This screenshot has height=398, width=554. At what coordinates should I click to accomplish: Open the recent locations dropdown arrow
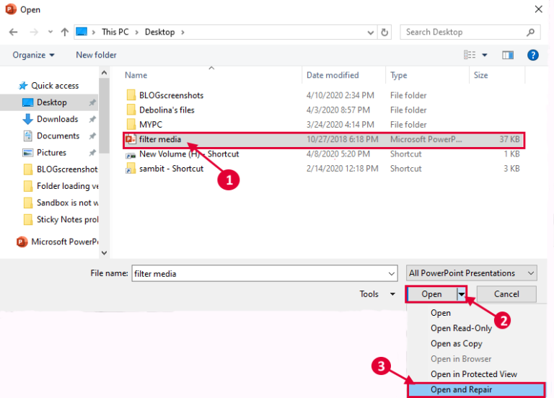click(50, 32)
